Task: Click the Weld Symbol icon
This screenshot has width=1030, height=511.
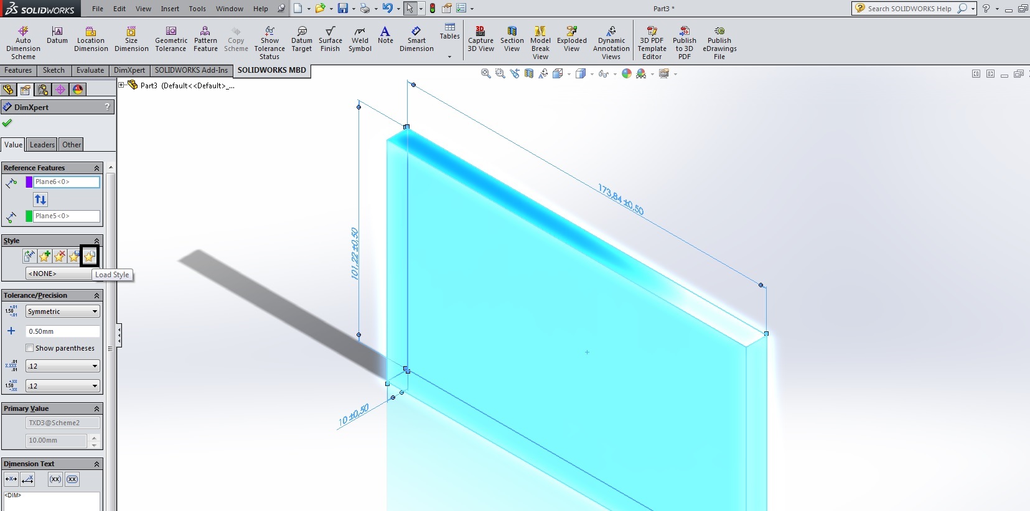Action: (x=360, y=40)
